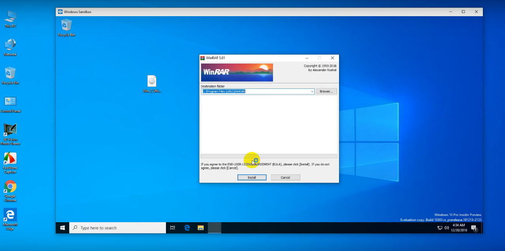The image size is (505, 251).
Task: Select Microsoft Edge desktop shortcut
Action: tap(10, 219)
